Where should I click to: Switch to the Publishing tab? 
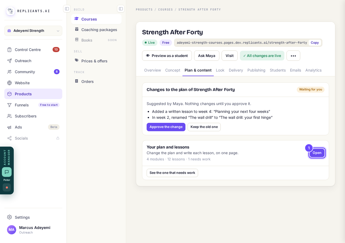256,70
